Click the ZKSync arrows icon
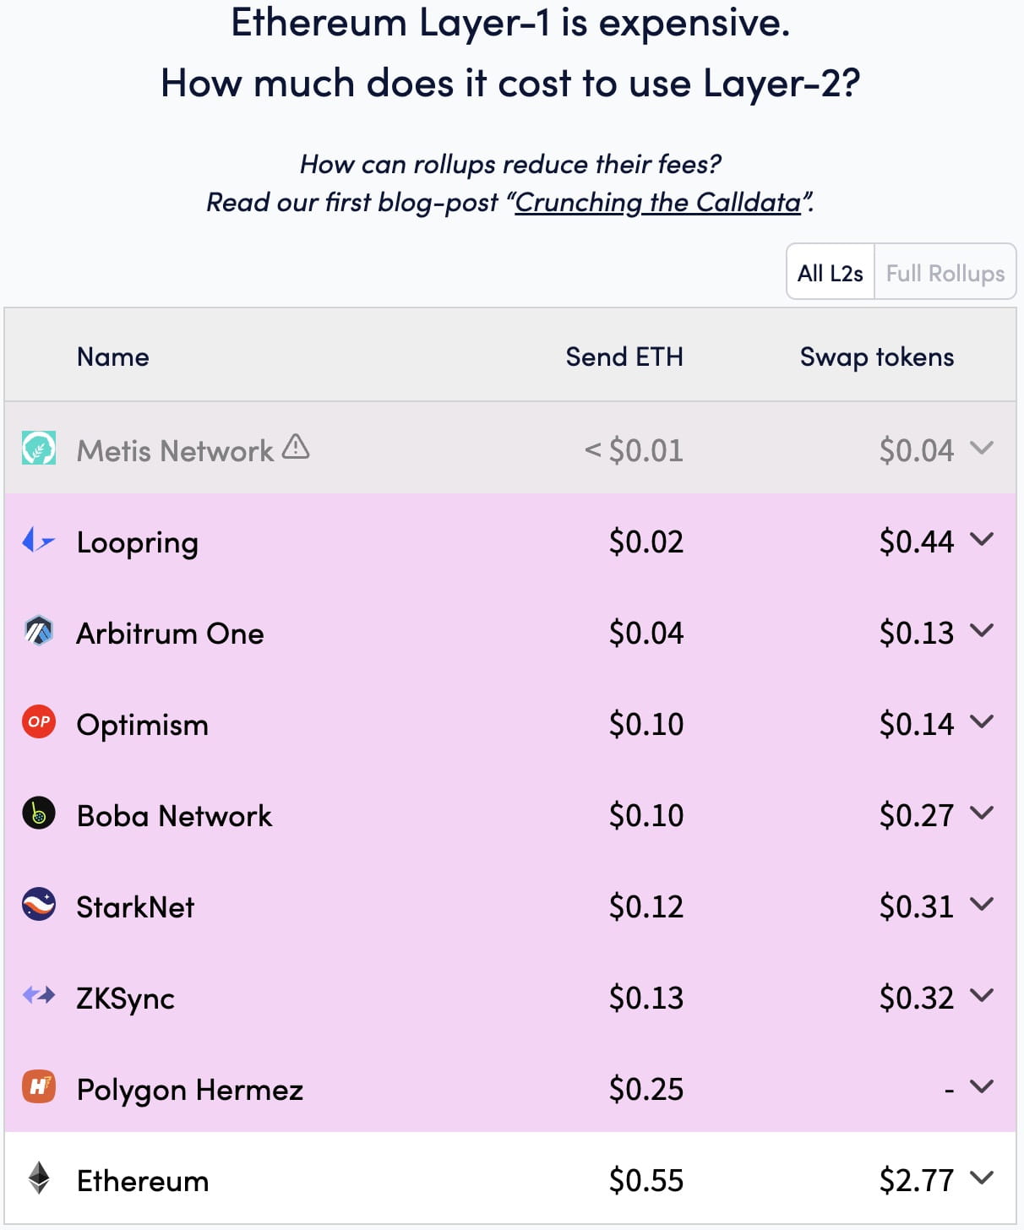The width and height of the screenshot is (1024, 1230). click(x=39, y=995)
